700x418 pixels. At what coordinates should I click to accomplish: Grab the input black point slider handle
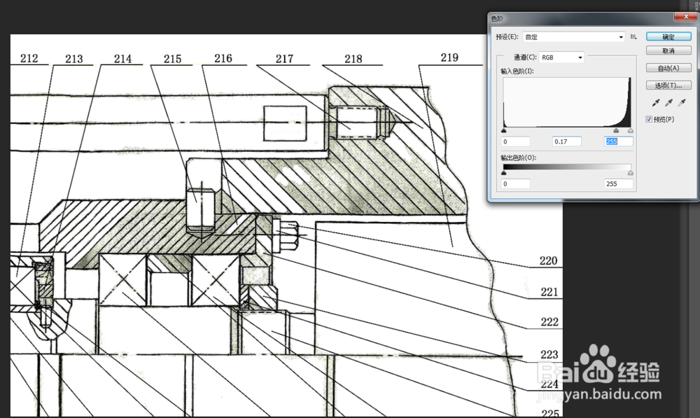coord(504,131)
